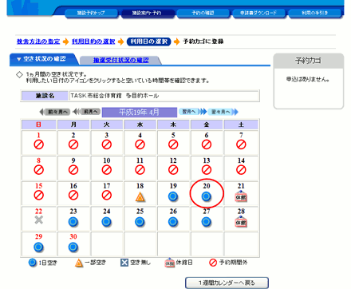Click the blue circle on April 29
351x289 pixels.
(x=39, y=247)
